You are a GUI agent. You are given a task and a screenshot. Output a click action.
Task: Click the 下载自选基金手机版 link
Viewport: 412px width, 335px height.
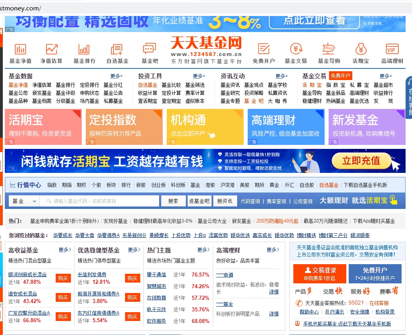point(365,185)
